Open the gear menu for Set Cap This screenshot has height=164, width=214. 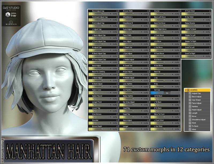(x=179, y=90)
